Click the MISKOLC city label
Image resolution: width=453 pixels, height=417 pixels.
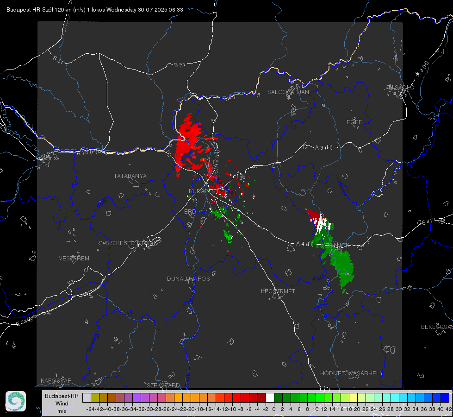coord(401,87)
